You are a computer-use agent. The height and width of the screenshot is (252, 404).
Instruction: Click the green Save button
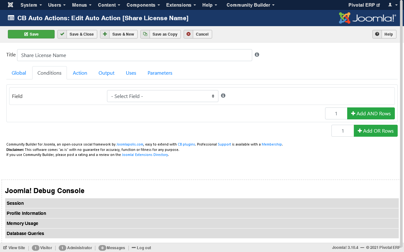(31, 34)
